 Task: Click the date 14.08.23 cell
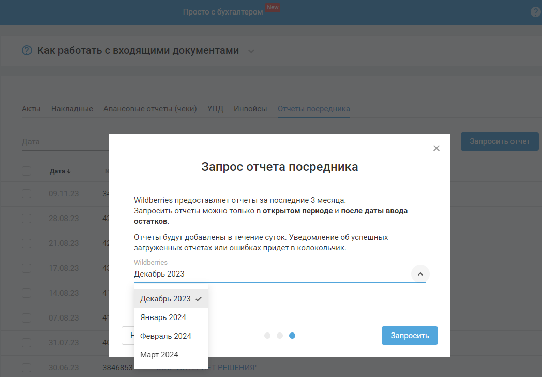pyautogui.click(x=64, y=293)
